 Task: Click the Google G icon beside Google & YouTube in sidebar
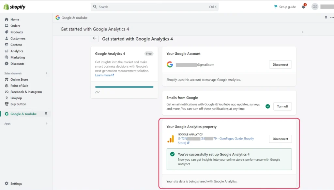click(x=7, y=114)
